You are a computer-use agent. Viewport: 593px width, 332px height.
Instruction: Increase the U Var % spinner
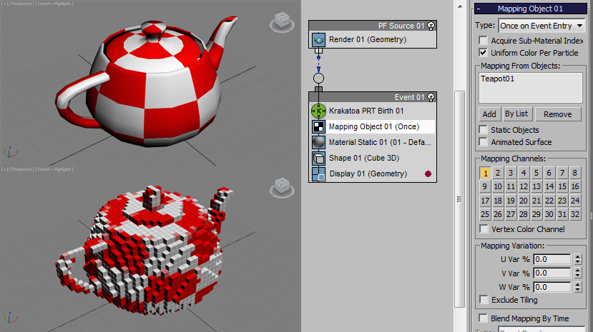(x=578, y=256)
